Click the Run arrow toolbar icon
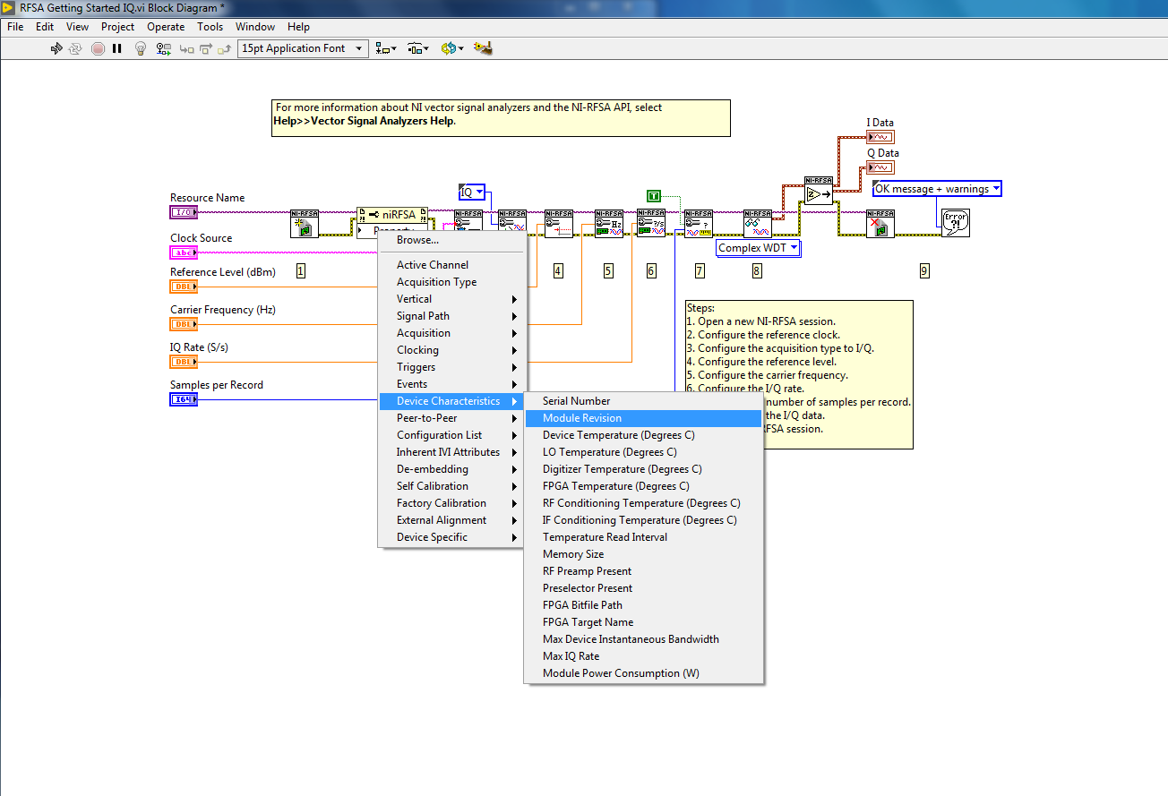 click(57, 48)
